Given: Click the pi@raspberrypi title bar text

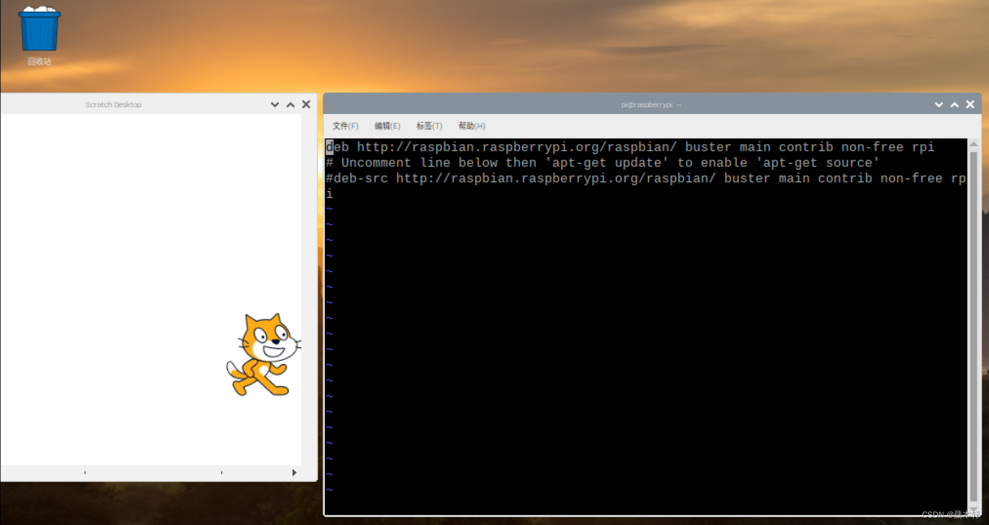Looking at the screenshot, I should 650,104.
